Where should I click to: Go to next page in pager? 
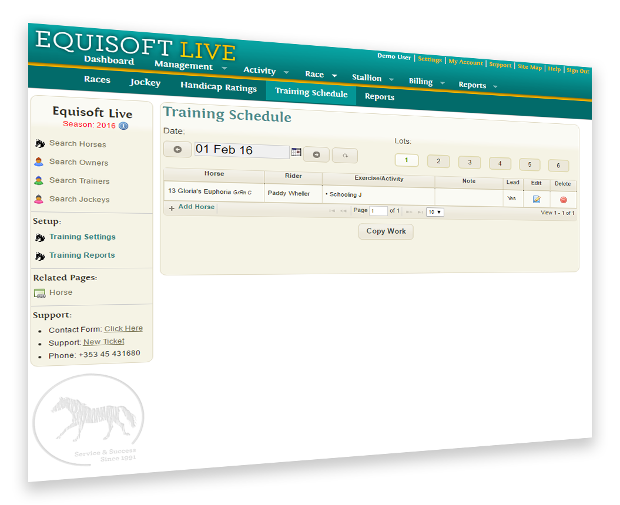(x=409, y=212)
